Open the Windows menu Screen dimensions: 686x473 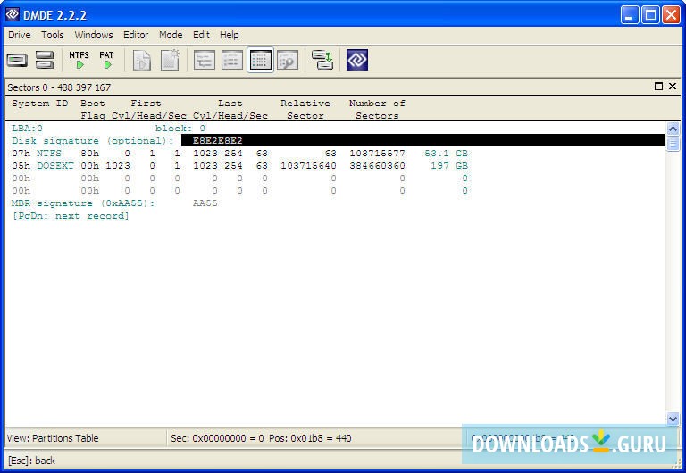click(x=94, y=35)
